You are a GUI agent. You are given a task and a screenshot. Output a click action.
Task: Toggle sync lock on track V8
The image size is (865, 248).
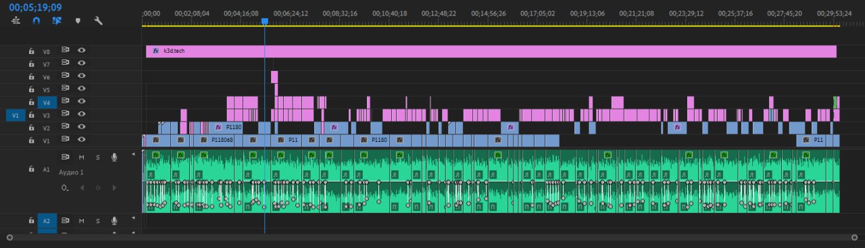pyautogui.click(x=66, y=50)
